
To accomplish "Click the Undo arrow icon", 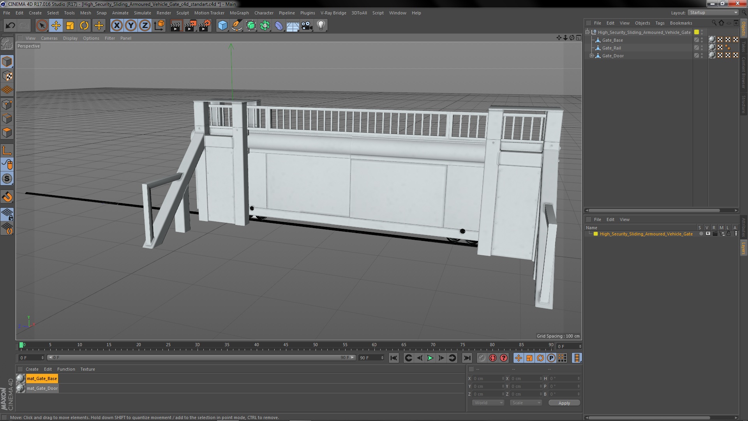I will pos(10,26).
